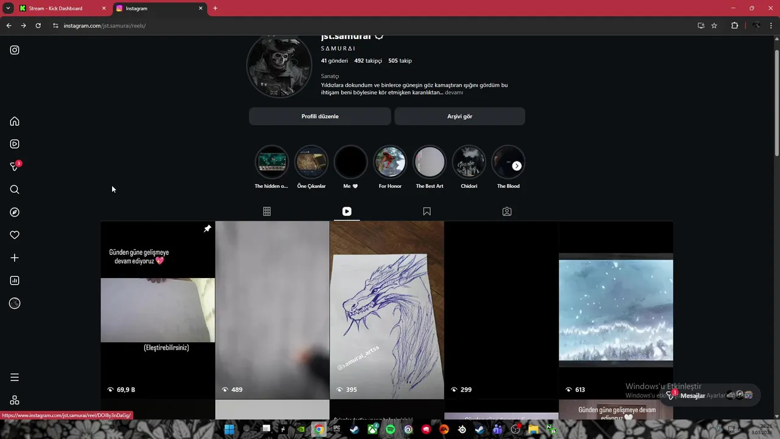Open the hamburger More menu

15,377
